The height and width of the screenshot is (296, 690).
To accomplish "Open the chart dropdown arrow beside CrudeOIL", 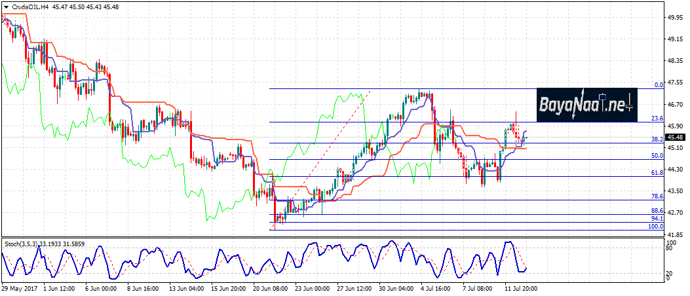I will tap(6, 6).
